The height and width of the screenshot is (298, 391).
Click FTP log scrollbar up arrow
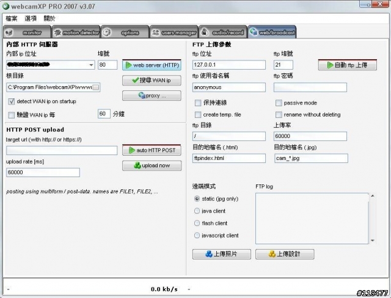(372, 196)
